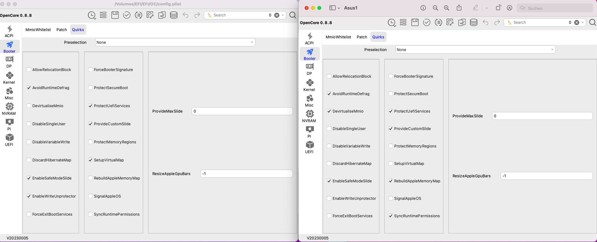Enable SyncRuntimePermissions in config.plist window
The image size is (597, 242).
[x=90, y=214]
